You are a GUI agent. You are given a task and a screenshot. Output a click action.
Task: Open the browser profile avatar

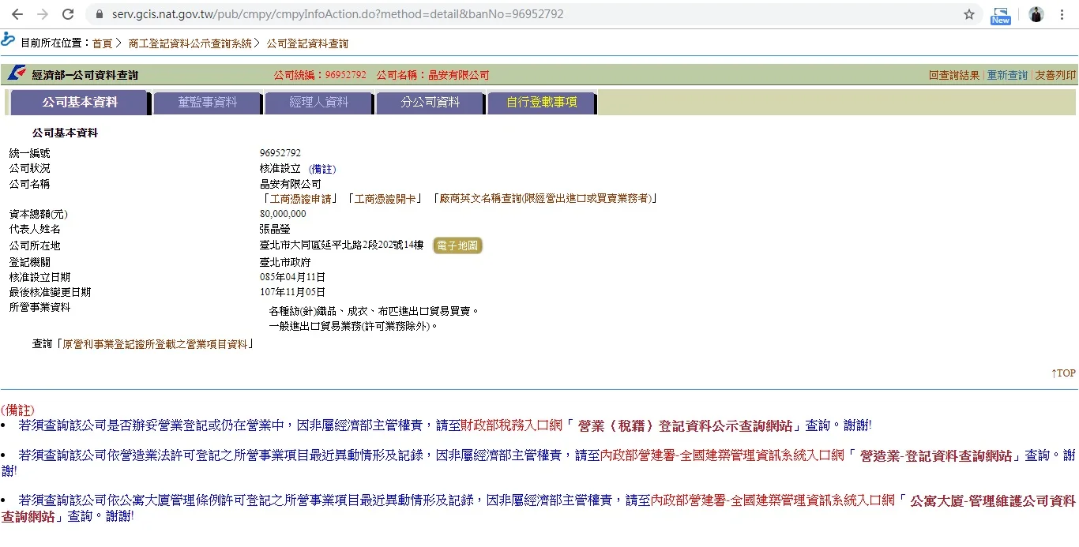coord(1036,14)
